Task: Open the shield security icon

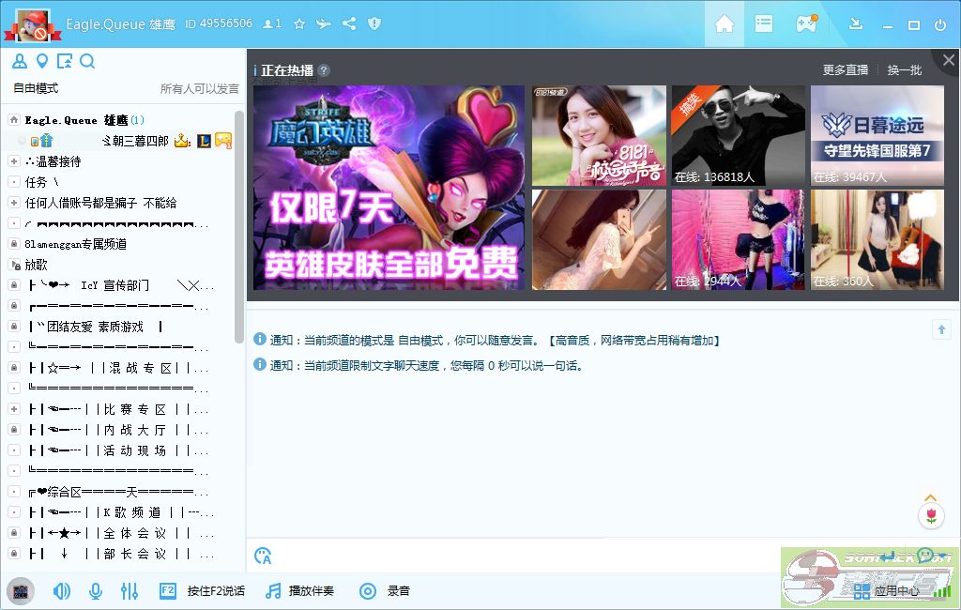Action: tap(374, 23)
